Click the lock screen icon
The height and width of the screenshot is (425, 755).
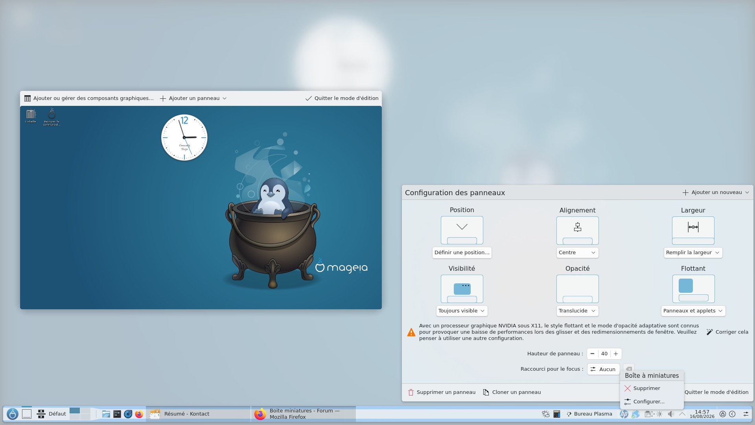click(x=723, y=414)
